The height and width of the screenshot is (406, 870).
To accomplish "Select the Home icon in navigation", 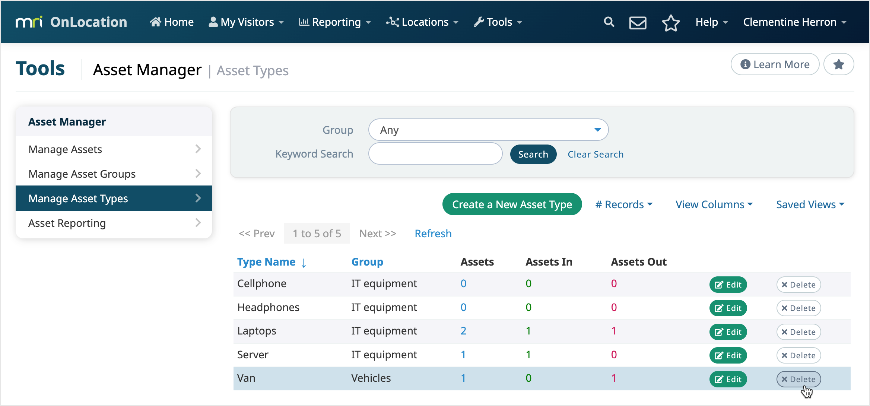I will click(x=156, y=22).
